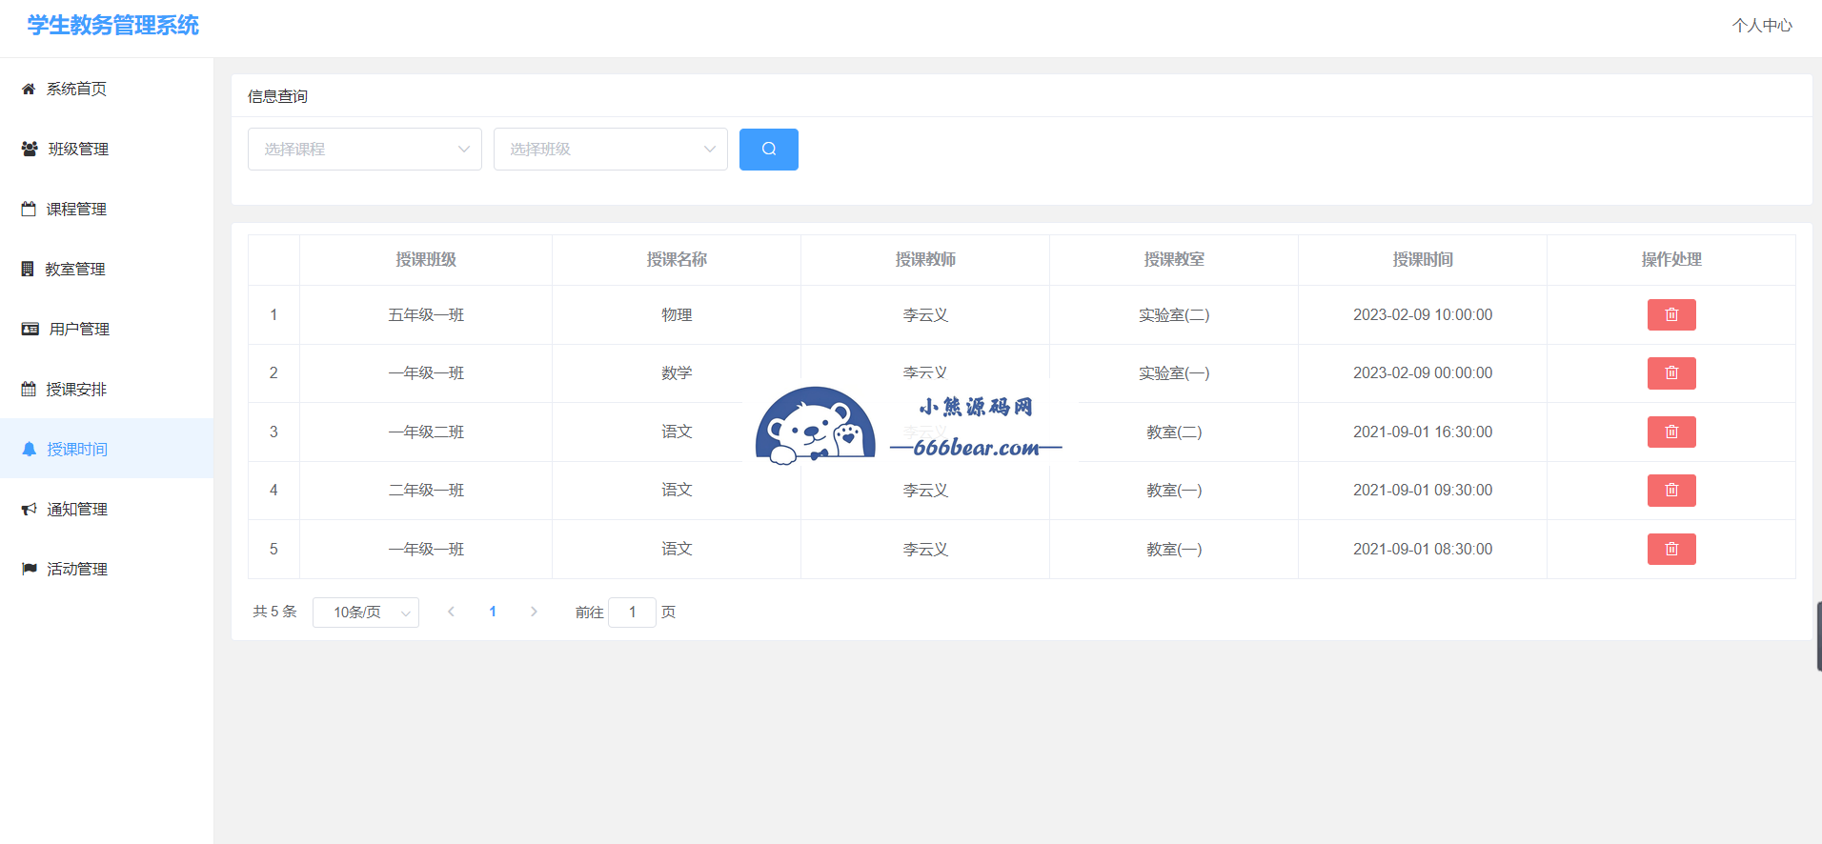Screen dimensions: 1822x844
Task: Click the 教室(二) classroom cell
Action: (1174, 432)
